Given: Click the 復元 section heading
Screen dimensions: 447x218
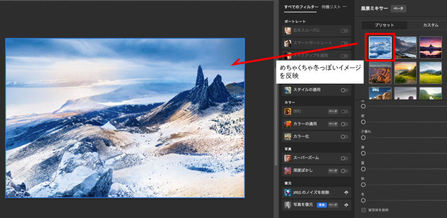Looking at the screenshot, I should pyautogui.click(x=288, y=183).
